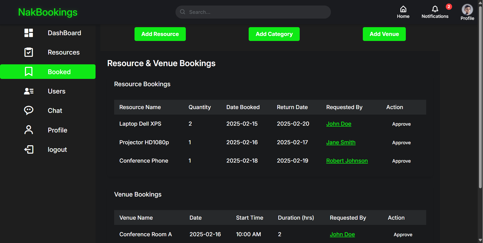The image size is (483, 243).
Task: Click the Home icon in top bar
Action: tap(403, 9)
